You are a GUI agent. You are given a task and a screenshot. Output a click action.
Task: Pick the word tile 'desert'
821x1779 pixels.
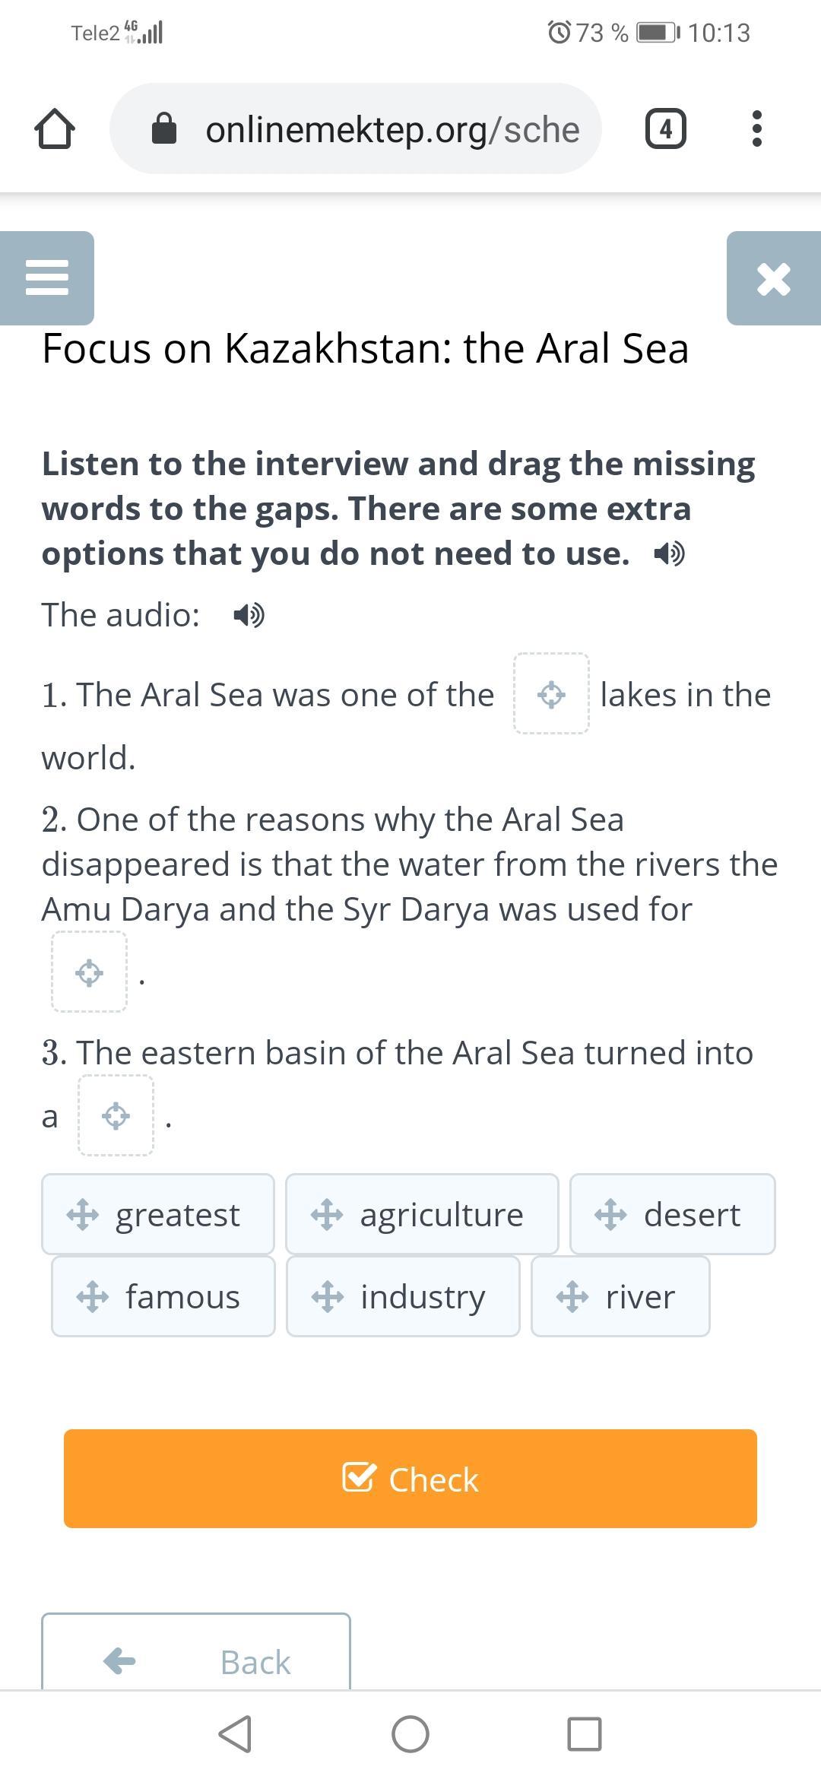673,1214
